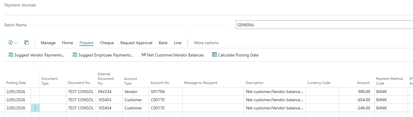Click the Amount column header

363,83
